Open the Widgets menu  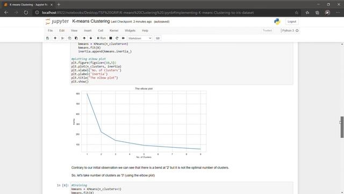tap(130, 31)
